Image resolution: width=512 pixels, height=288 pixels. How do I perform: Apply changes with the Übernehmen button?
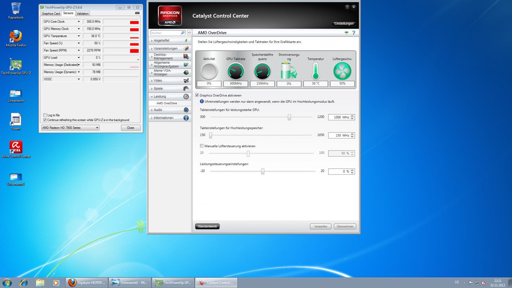click(345, 226)
